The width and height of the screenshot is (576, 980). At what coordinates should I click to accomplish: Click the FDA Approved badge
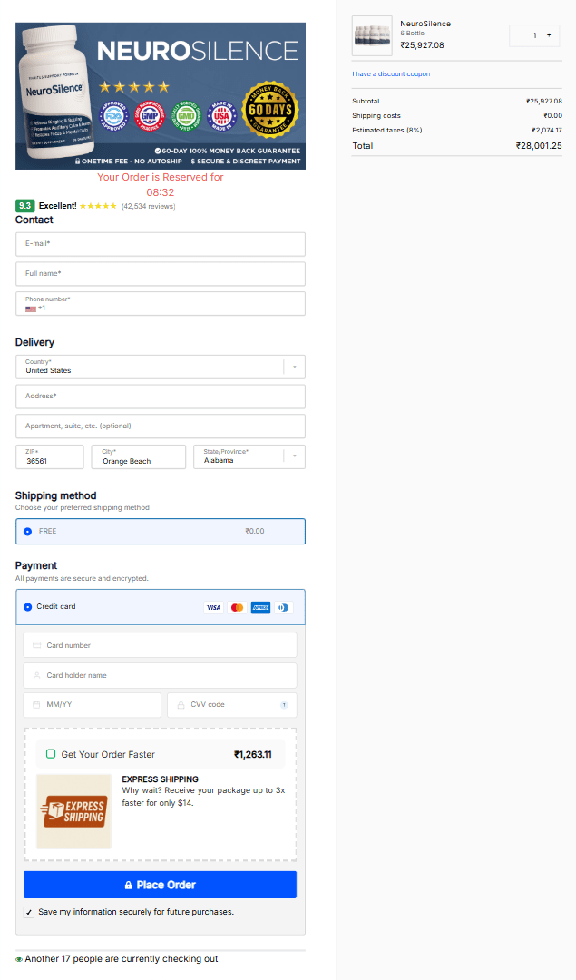coord(115,113)
